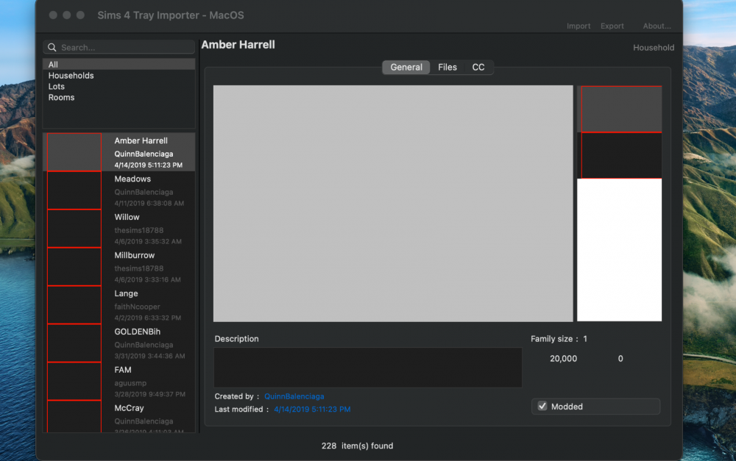
Task: Select the Amber Harrell list entry
Action: 119,152
